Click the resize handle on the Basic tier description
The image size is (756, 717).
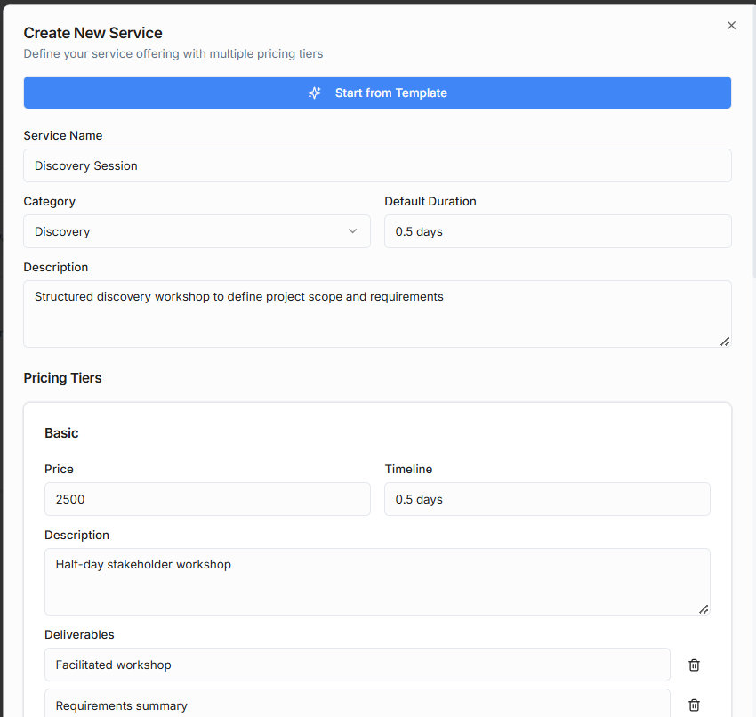click(704, 609)
